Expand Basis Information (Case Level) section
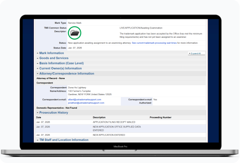The image size is (240, 163). pos(62,63)
